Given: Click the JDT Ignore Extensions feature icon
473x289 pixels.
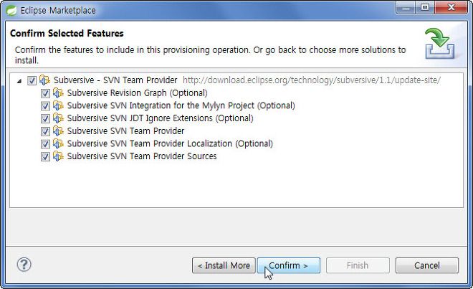Looking at the screenshot, I should coord(58,118).
